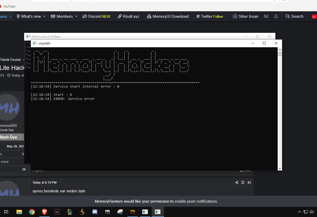Open Siber İnsan account menu
The width and height of the screenshot is (317, 217).
point(245,16)
